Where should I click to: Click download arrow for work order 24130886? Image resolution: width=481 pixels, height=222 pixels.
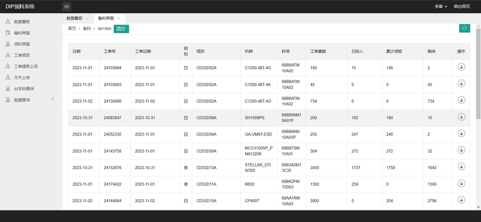coord(461,100)
